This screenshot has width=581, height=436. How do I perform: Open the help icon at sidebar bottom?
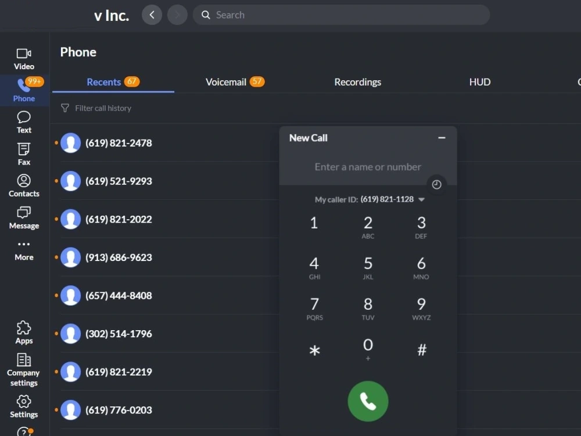(24, 431)
